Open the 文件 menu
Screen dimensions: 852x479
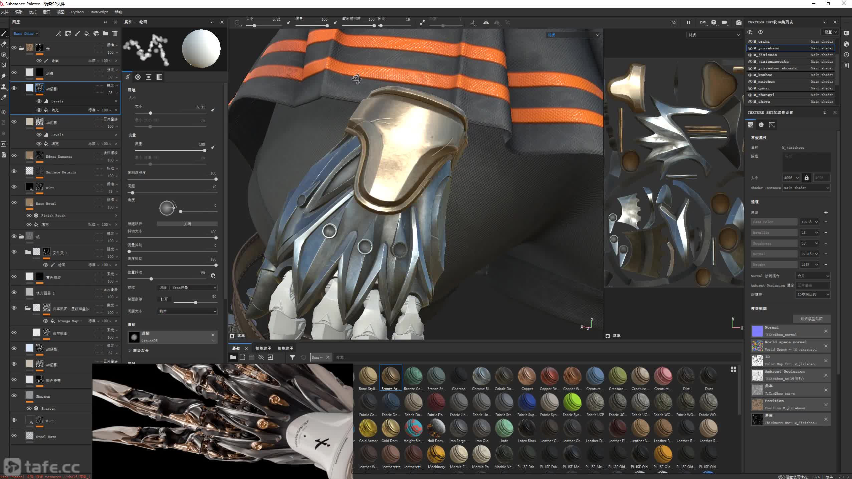click(x=5, y=12)
